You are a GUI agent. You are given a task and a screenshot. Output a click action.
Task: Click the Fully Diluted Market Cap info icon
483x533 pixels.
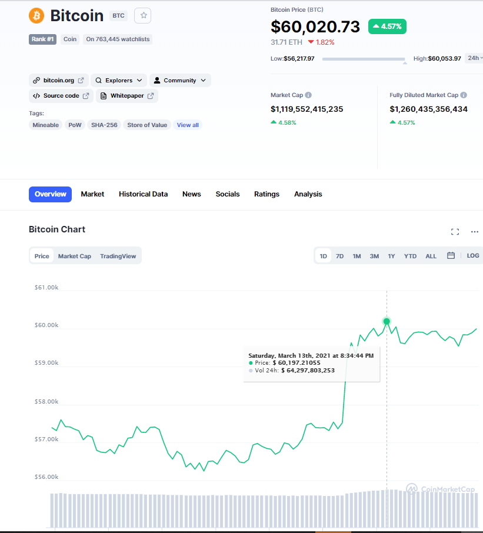click(x=464, y=95)
